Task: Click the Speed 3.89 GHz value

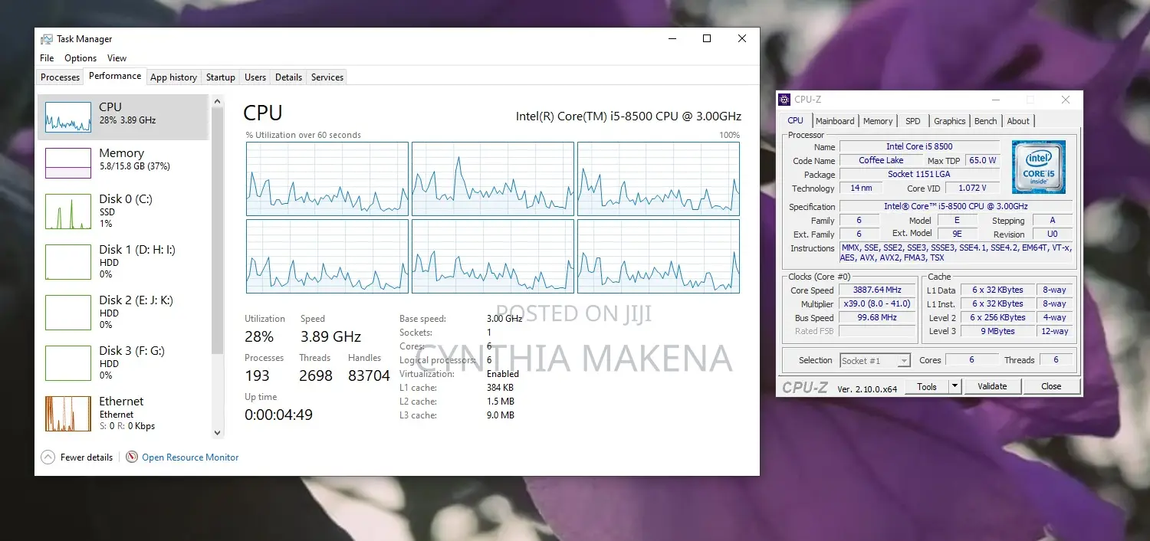Action: (x=330, y=336)
